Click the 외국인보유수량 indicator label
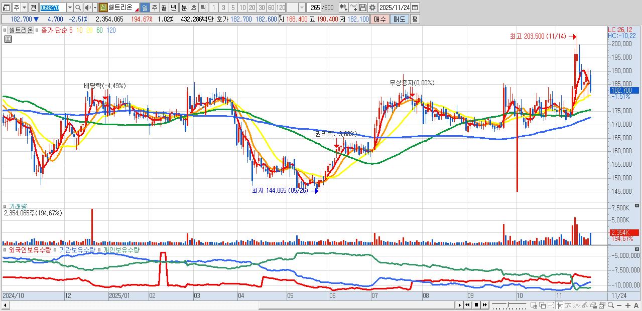 [x=30, y=249]
